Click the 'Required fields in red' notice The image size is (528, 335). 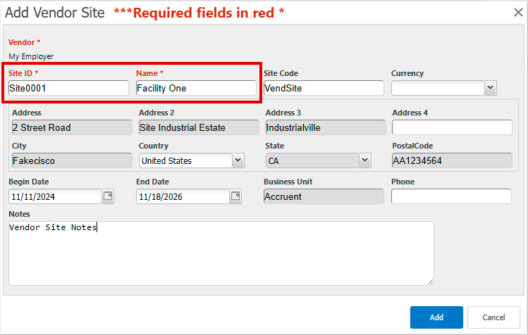pos(199,13)
